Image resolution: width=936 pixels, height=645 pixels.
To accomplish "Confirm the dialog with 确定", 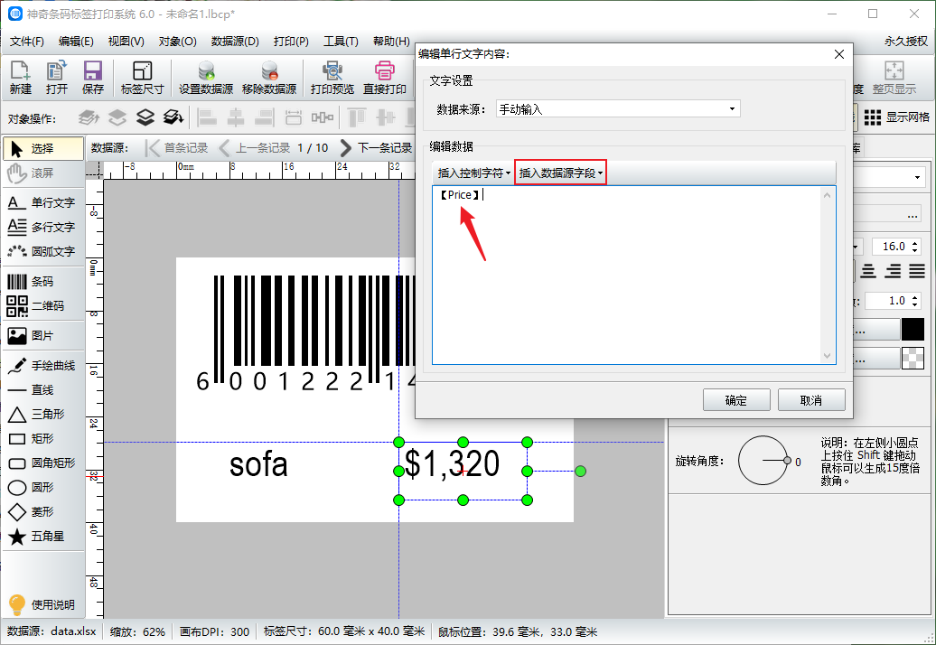I will tap(736, 400).
